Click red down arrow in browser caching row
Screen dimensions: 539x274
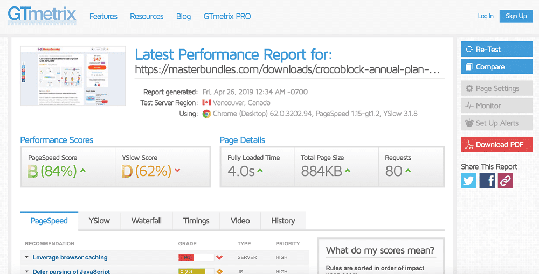pyautogui.click(x=219, y=257)
